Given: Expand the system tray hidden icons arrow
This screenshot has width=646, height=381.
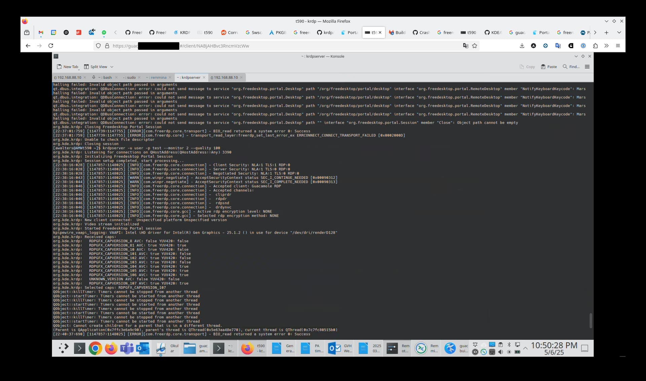Looking at the screenshot, I should click(525, 348).
